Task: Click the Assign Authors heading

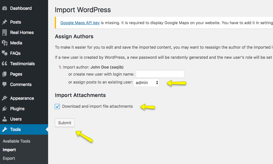Action: [74, 36]
